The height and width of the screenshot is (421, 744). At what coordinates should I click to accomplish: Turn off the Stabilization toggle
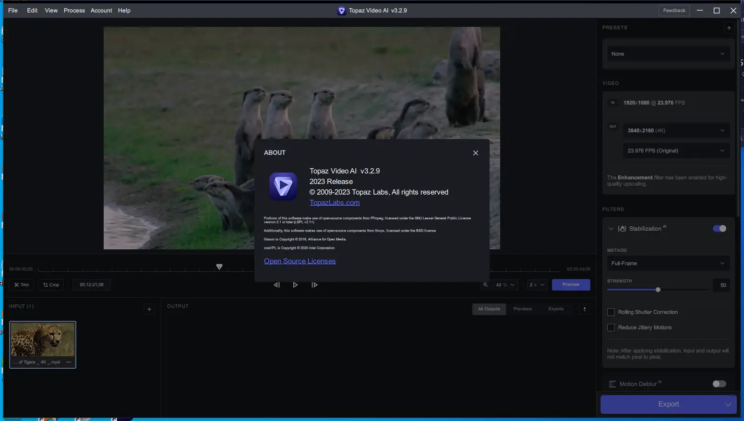(720, 229)
